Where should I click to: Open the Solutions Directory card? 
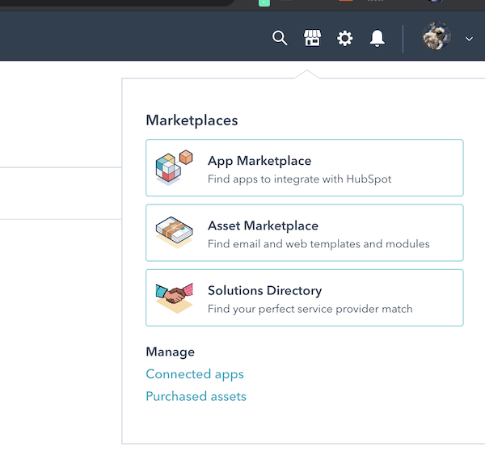(x=305, y=297)
